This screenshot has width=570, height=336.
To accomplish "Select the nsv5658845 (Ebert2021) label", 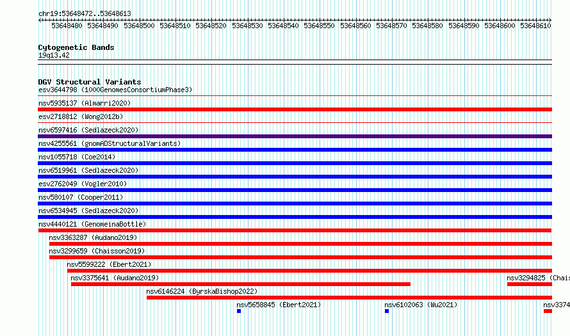I will (279, 305).
